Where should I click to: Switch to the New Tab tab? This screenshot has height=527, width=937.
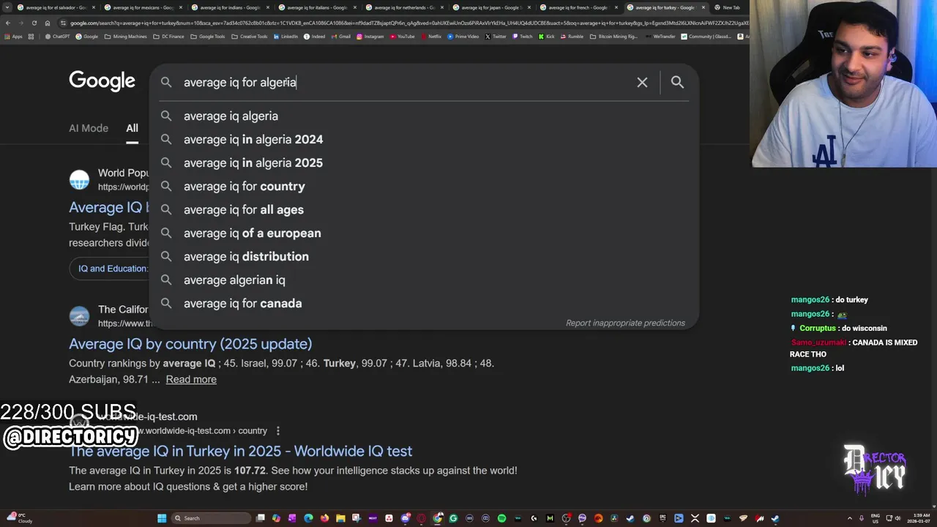click(x=728, y=7)
